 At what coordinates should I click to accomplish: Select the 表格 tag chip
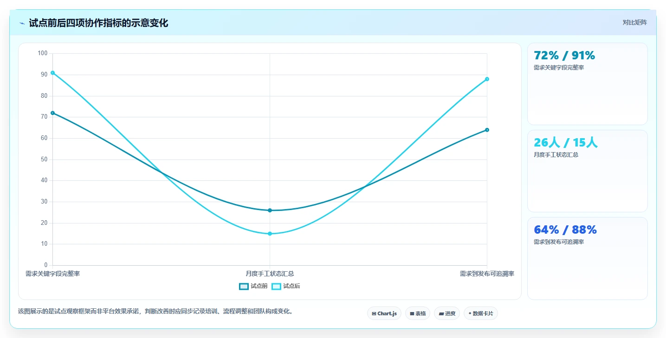tap(418, 313)
